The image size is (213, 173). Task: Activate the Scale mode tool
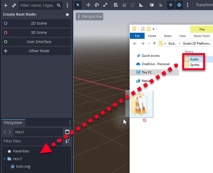point(105,5)
